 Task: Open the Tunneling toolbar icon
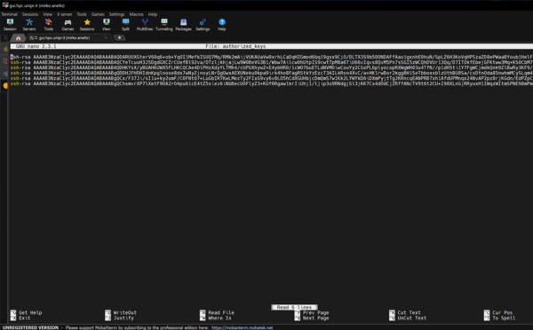click(164, 25)
